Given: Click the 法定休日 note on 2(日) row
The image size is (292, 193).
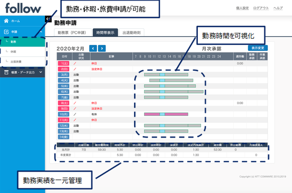Looking at the screenshot, I should [97, 69].
